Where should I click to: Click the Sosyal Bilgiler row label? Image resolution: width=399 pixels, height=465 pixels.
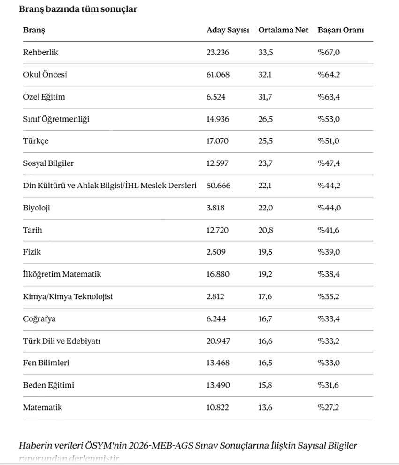(x=48, y=163)
